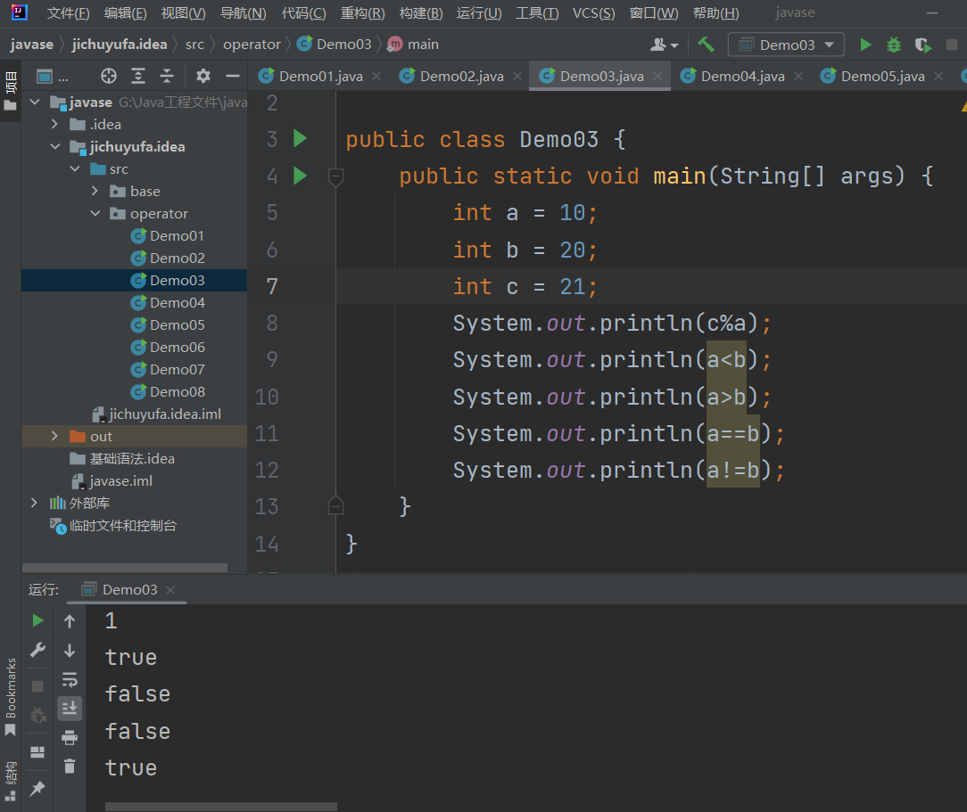967x812 pixels.
Task: Select Demo06 in the project tree
Action: pyautogui.click(x=177, y=348)
